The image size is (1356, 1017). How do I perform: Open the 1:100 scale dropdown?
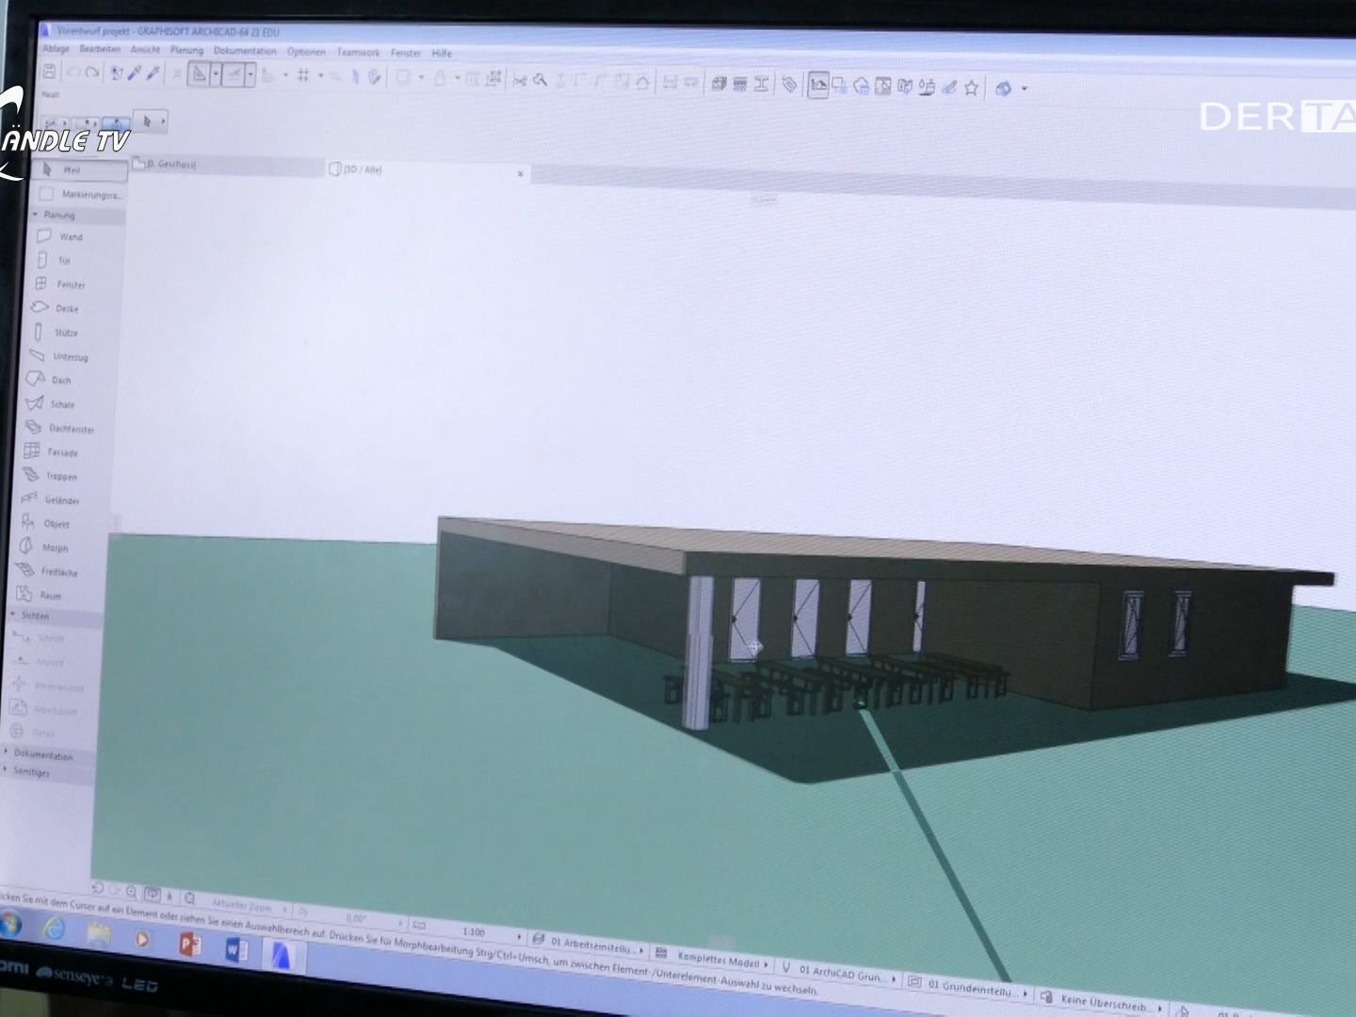point(518,936)
